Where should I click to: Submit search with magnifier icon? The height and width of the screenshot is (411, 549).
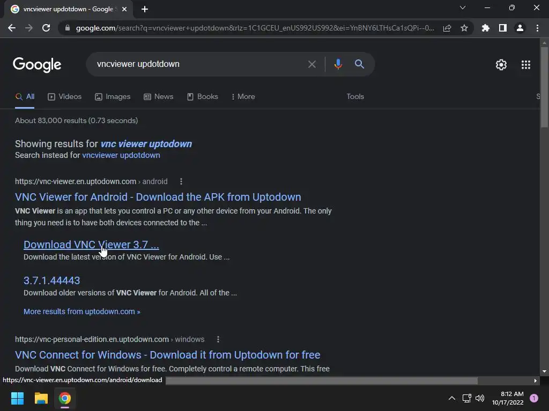pos(359,64)
